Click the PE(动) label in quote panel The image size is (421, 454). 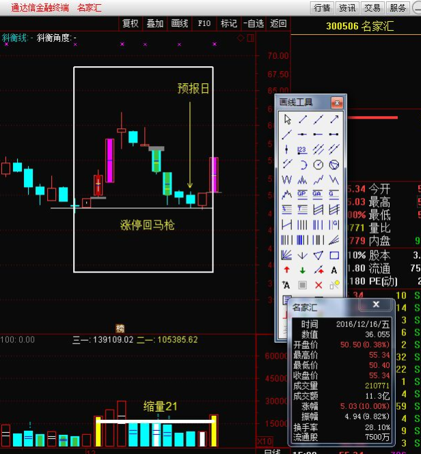coord(383,281)
